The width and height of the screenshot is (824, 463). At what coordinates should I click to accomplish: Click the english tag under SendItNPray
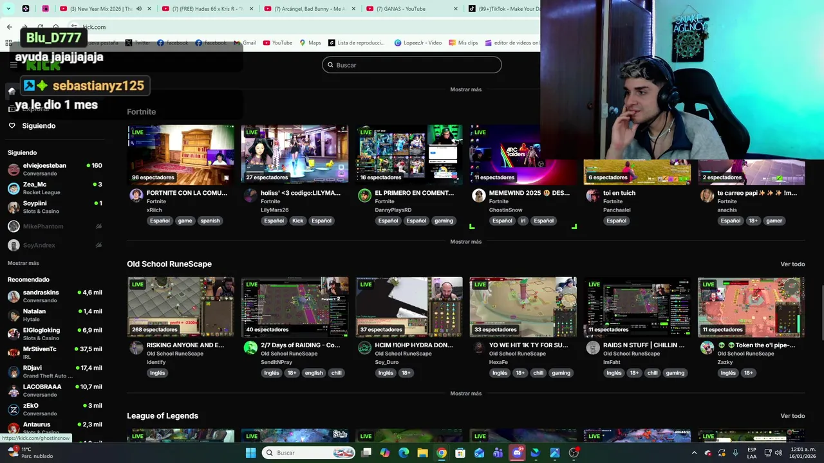(314, 373)
